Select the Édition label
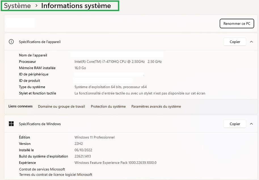The width and height of the screenshot is (259, 180). pyautogui.click(x=24, y=137)
